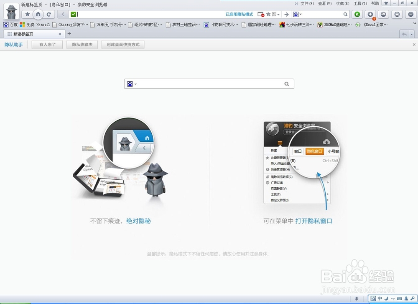The image size is (418, 304).
Task: Click the green K toolbar button
Action: [357, 14]
